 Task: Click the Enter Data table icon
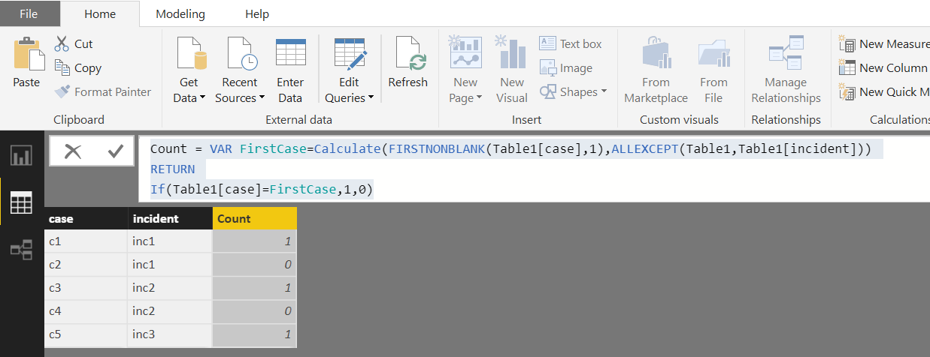[290, 52]
